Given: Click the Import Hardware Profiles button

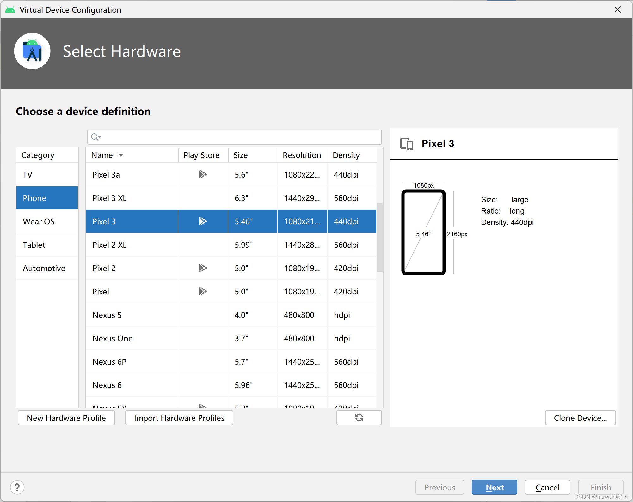Looking at the screenshot, I should click(x=179, y=418).
